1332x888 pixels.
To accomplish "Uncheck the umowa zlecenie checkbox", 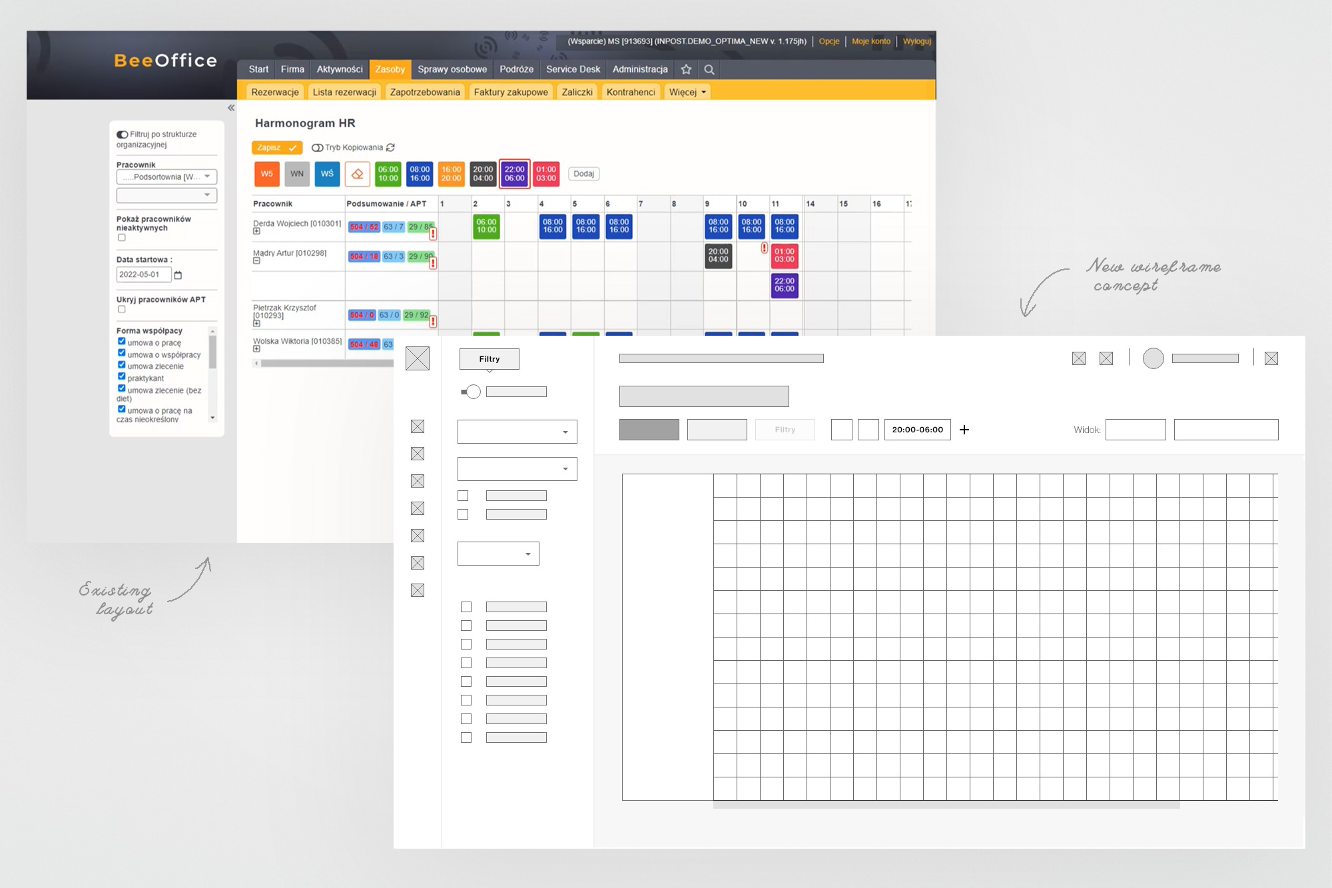I will point(122,365).
